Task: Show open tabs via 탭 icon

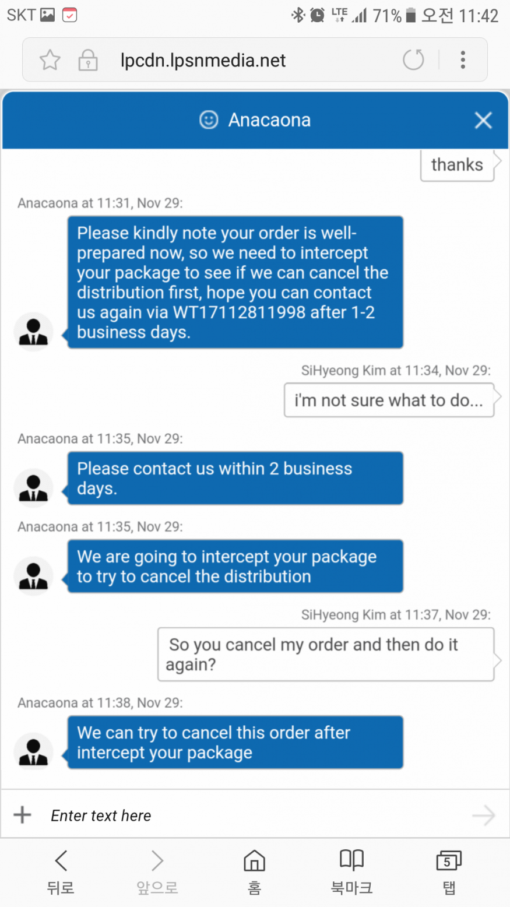Action: pos(448,873)
